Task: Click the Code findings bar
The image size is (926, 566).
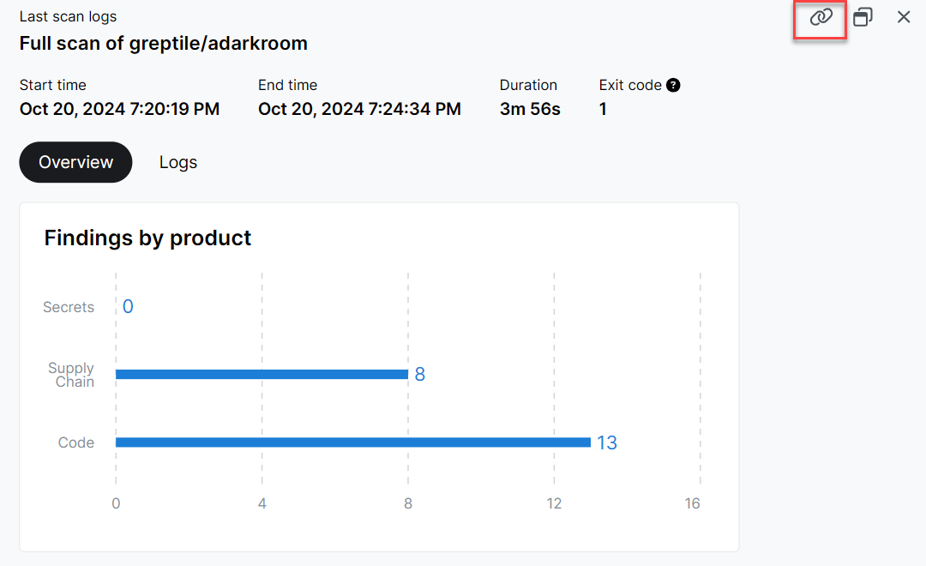Action: (352, 443)
